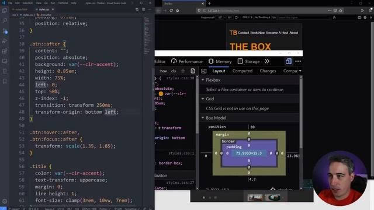Close the The Box browser tab
374x210 pixels.
[203, 3]
